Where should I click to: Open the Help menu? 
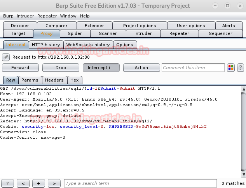pos(85,16)
